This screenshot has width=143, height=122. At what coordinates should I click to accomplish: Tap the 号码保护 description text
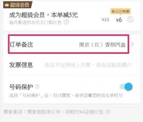coord(66,95)
